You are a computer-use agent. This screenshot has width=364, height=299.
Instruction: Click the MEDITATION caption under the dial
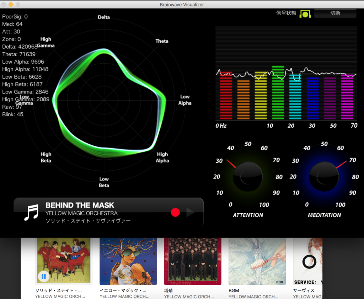point(324,215)
